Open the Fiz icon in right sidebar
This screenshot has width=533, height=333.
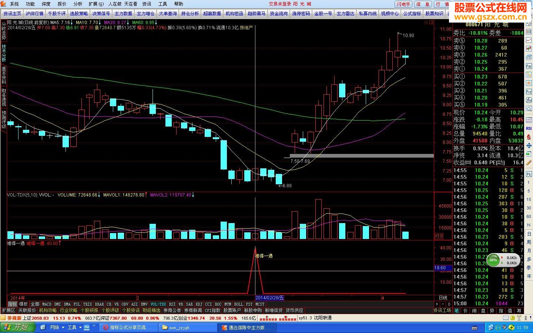[529, 91]
